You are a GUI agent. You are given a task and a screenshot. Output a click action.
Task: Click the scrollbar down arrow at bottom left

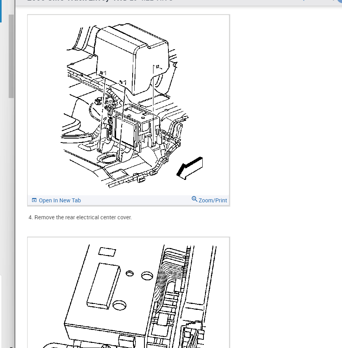pyautogui.click(x=11, y=347)
